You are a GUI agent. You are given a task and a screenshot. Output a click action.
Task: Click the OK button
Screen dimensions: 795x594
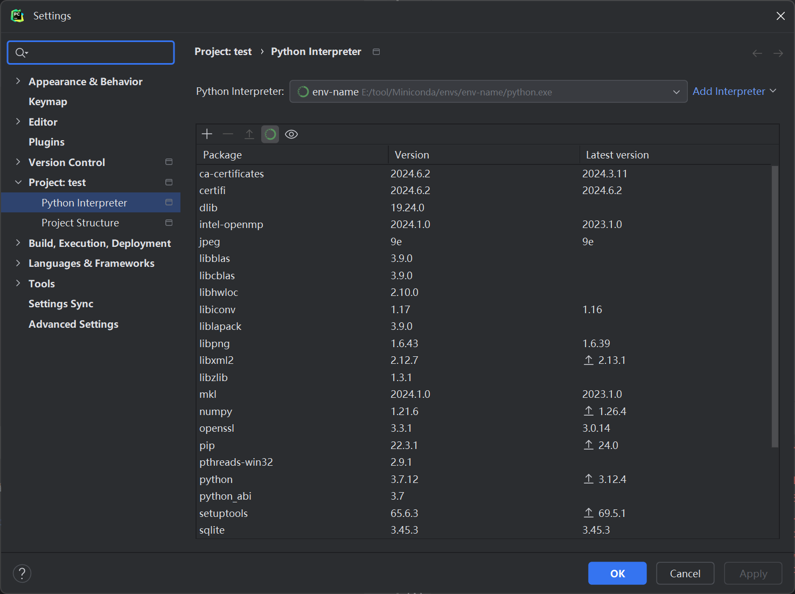point(617,574)
